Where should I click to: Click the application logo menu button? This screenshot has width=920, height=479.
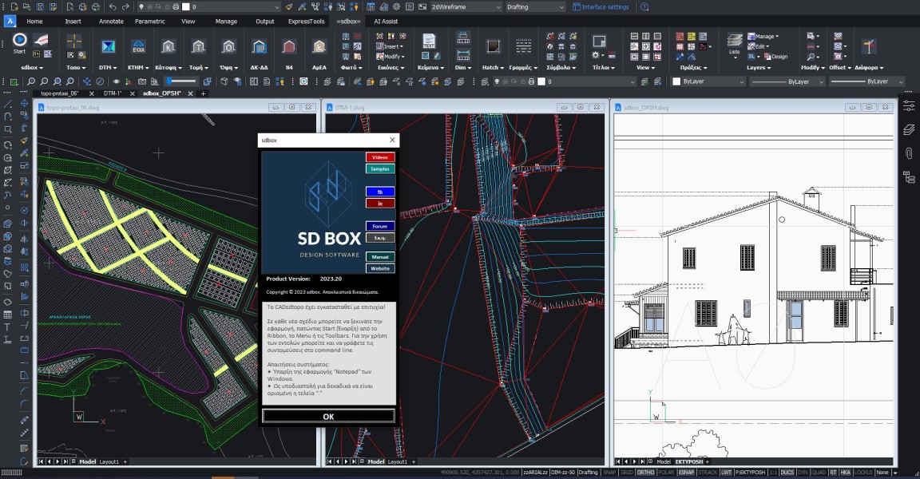10,21
